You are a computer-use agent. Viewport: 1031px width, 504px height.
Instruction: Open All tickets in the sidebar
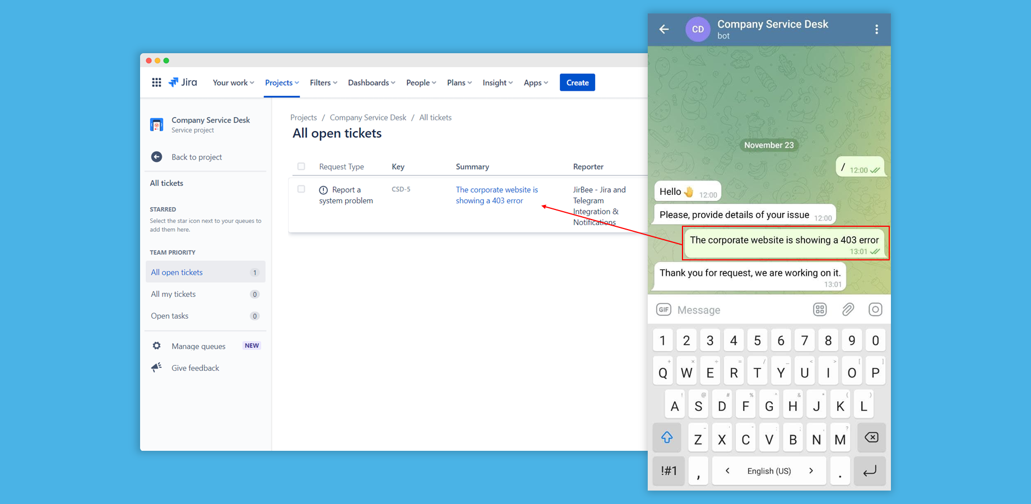coord(166,183)
